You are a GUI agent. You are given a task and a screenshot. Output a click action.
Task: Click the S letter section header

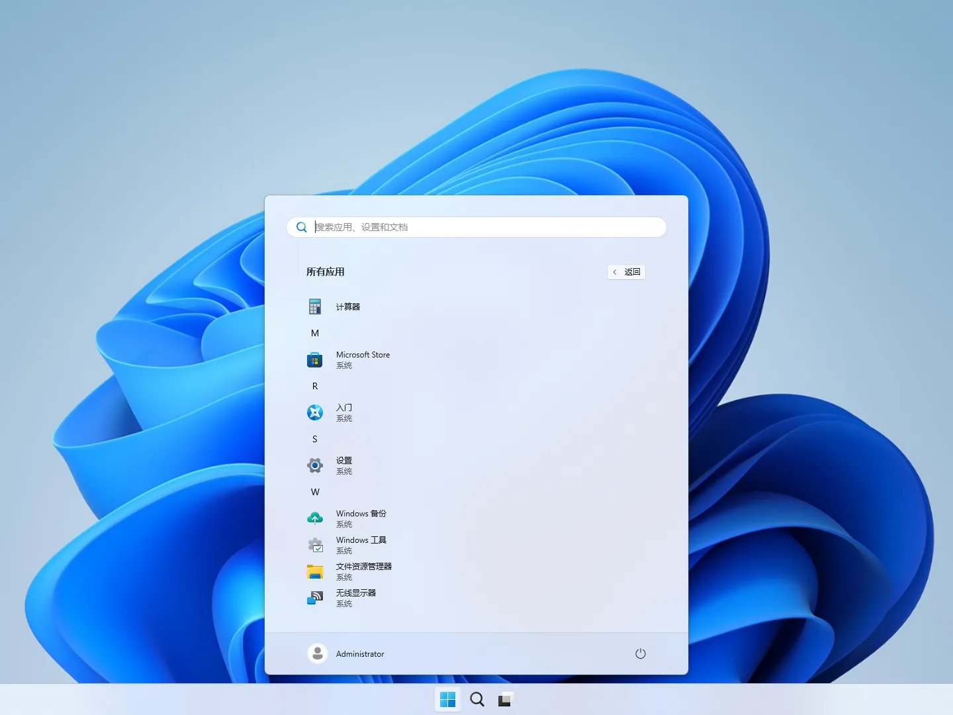coord(315,439)
